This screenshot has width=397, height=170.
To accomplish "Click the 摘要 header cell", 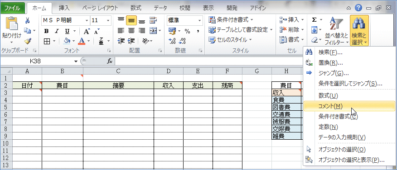I will point(118,85).
